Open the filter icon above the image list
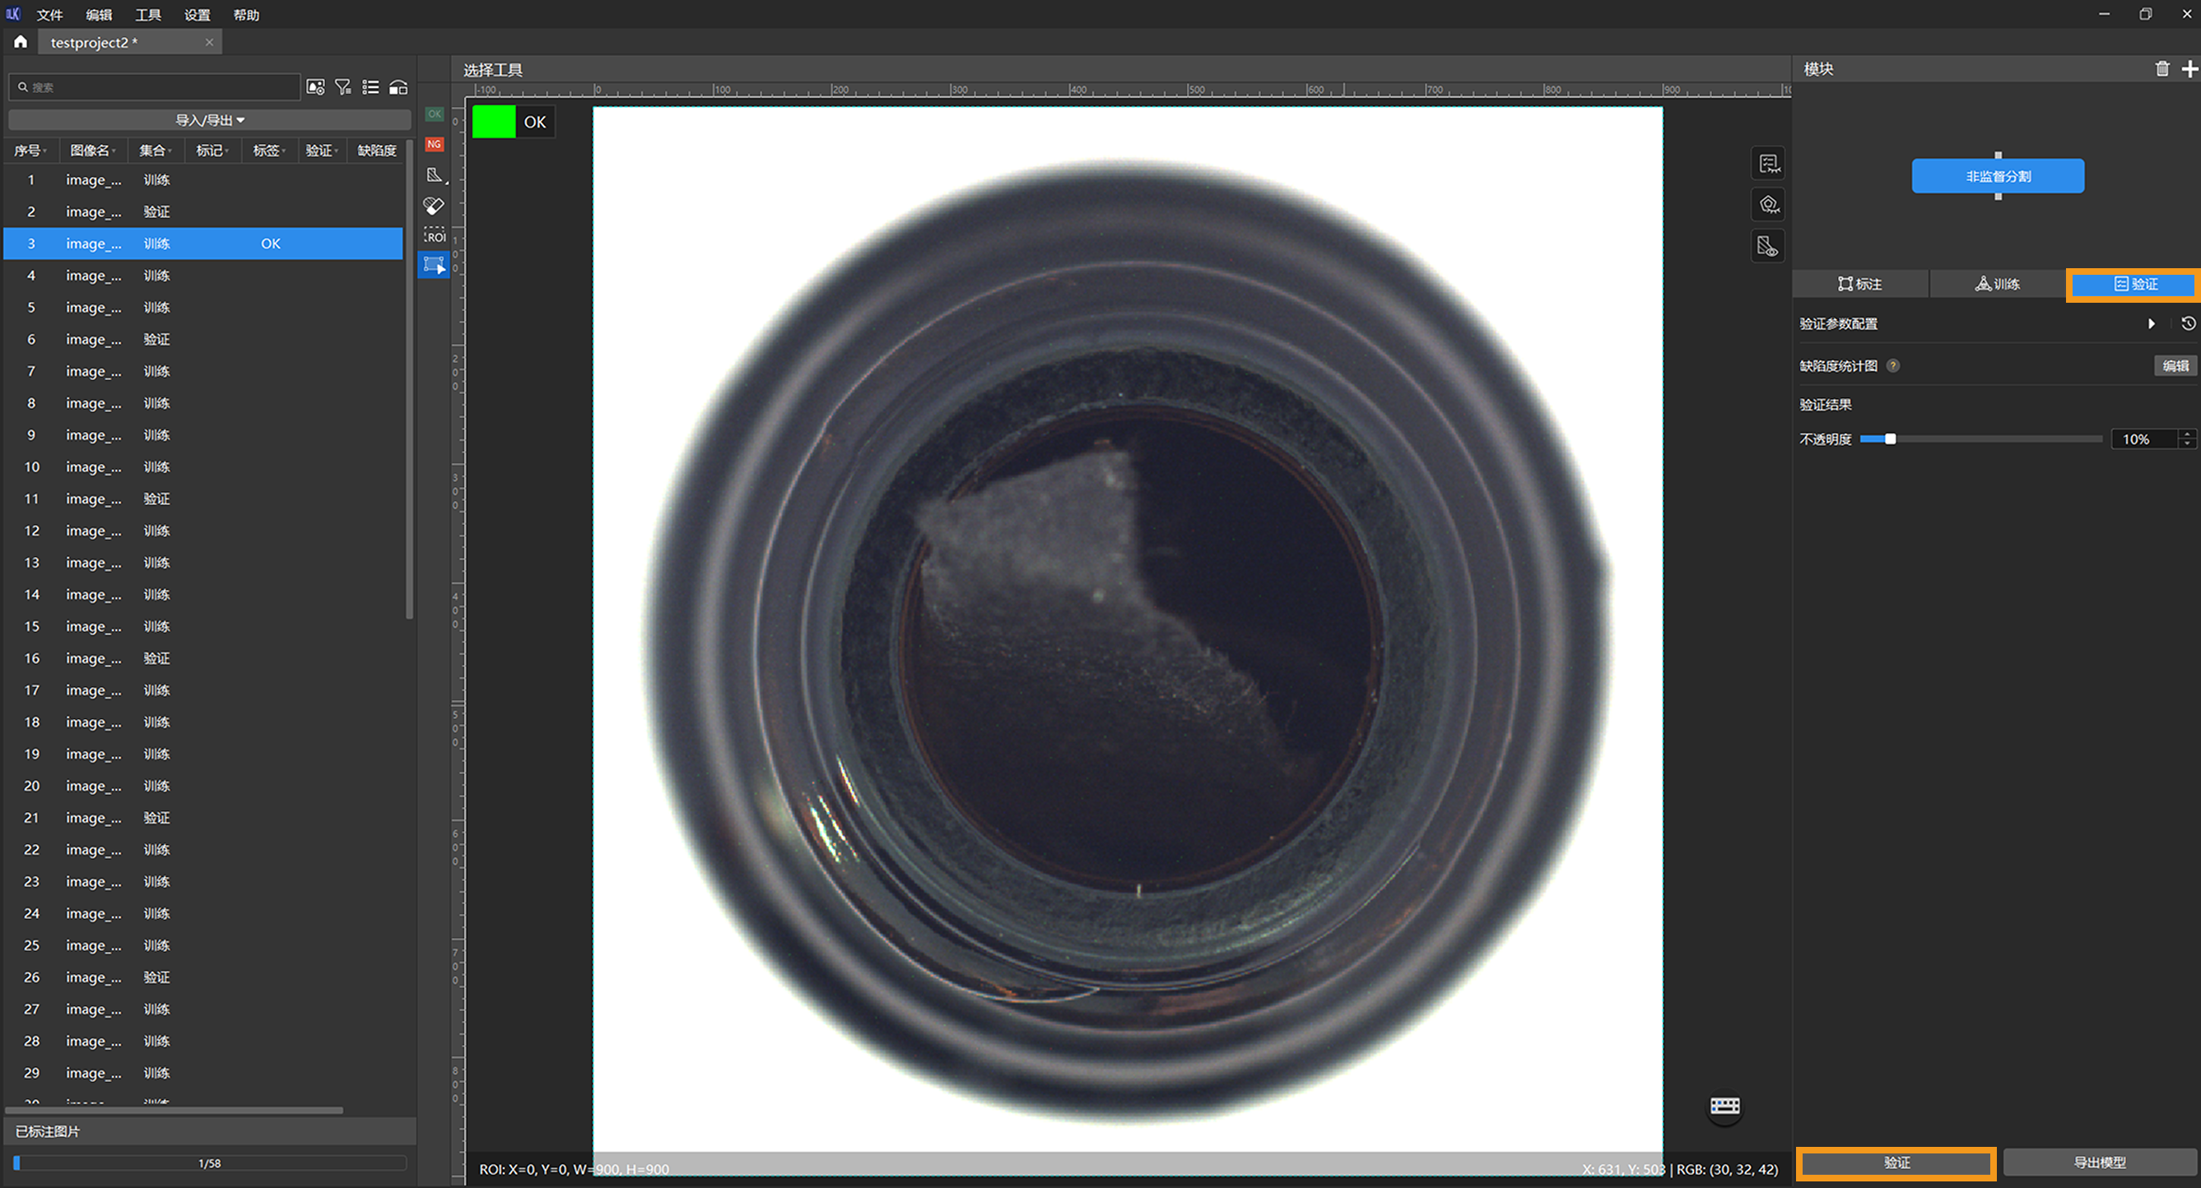Screen dimensions: 2201x1188 coord(342,87)
